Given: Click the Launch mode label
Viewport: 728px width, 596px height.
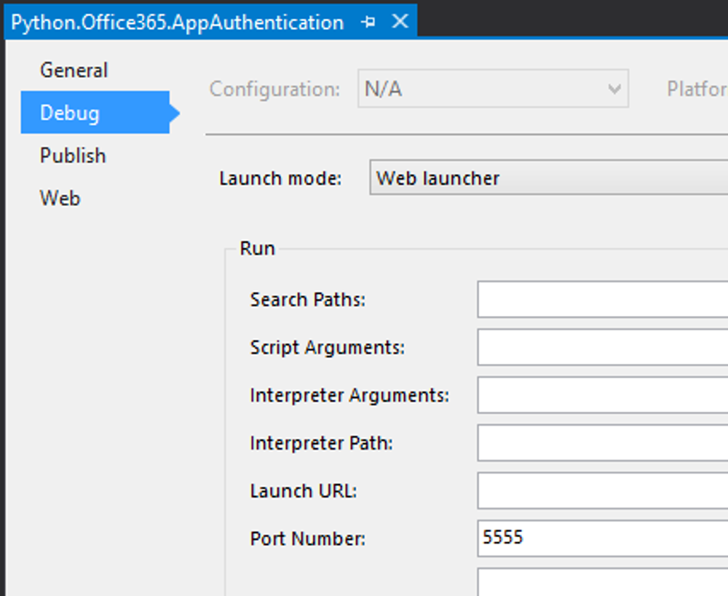Looking at the screenshot, I should point(280,178).
